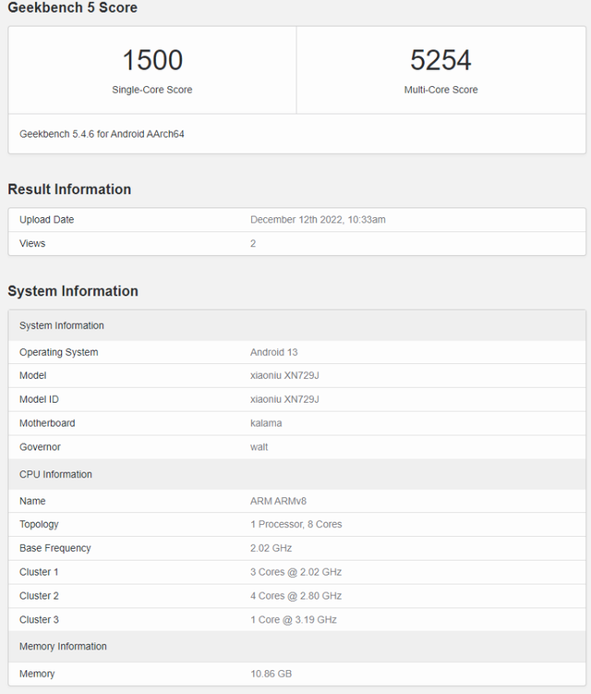Select the motherboard value kalama
This screenshot has width=591, height=694.
266,423
